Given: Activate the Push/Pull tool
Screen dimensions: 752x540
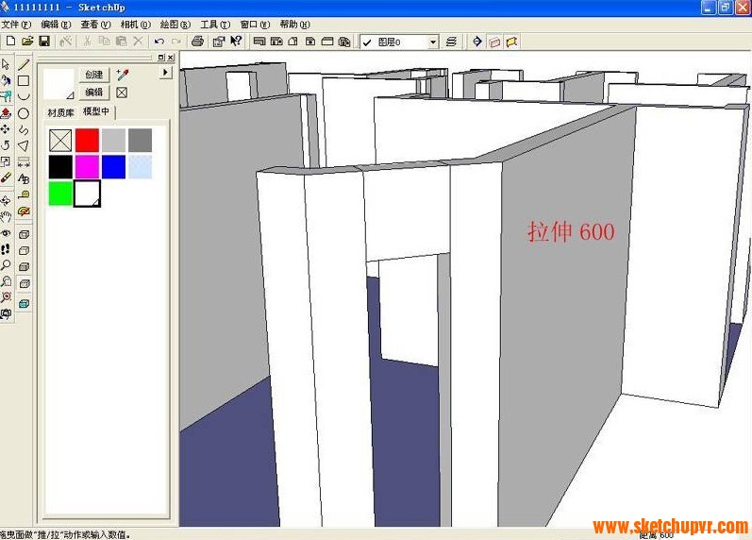Looking at the screenshot, I should point(6,113).
